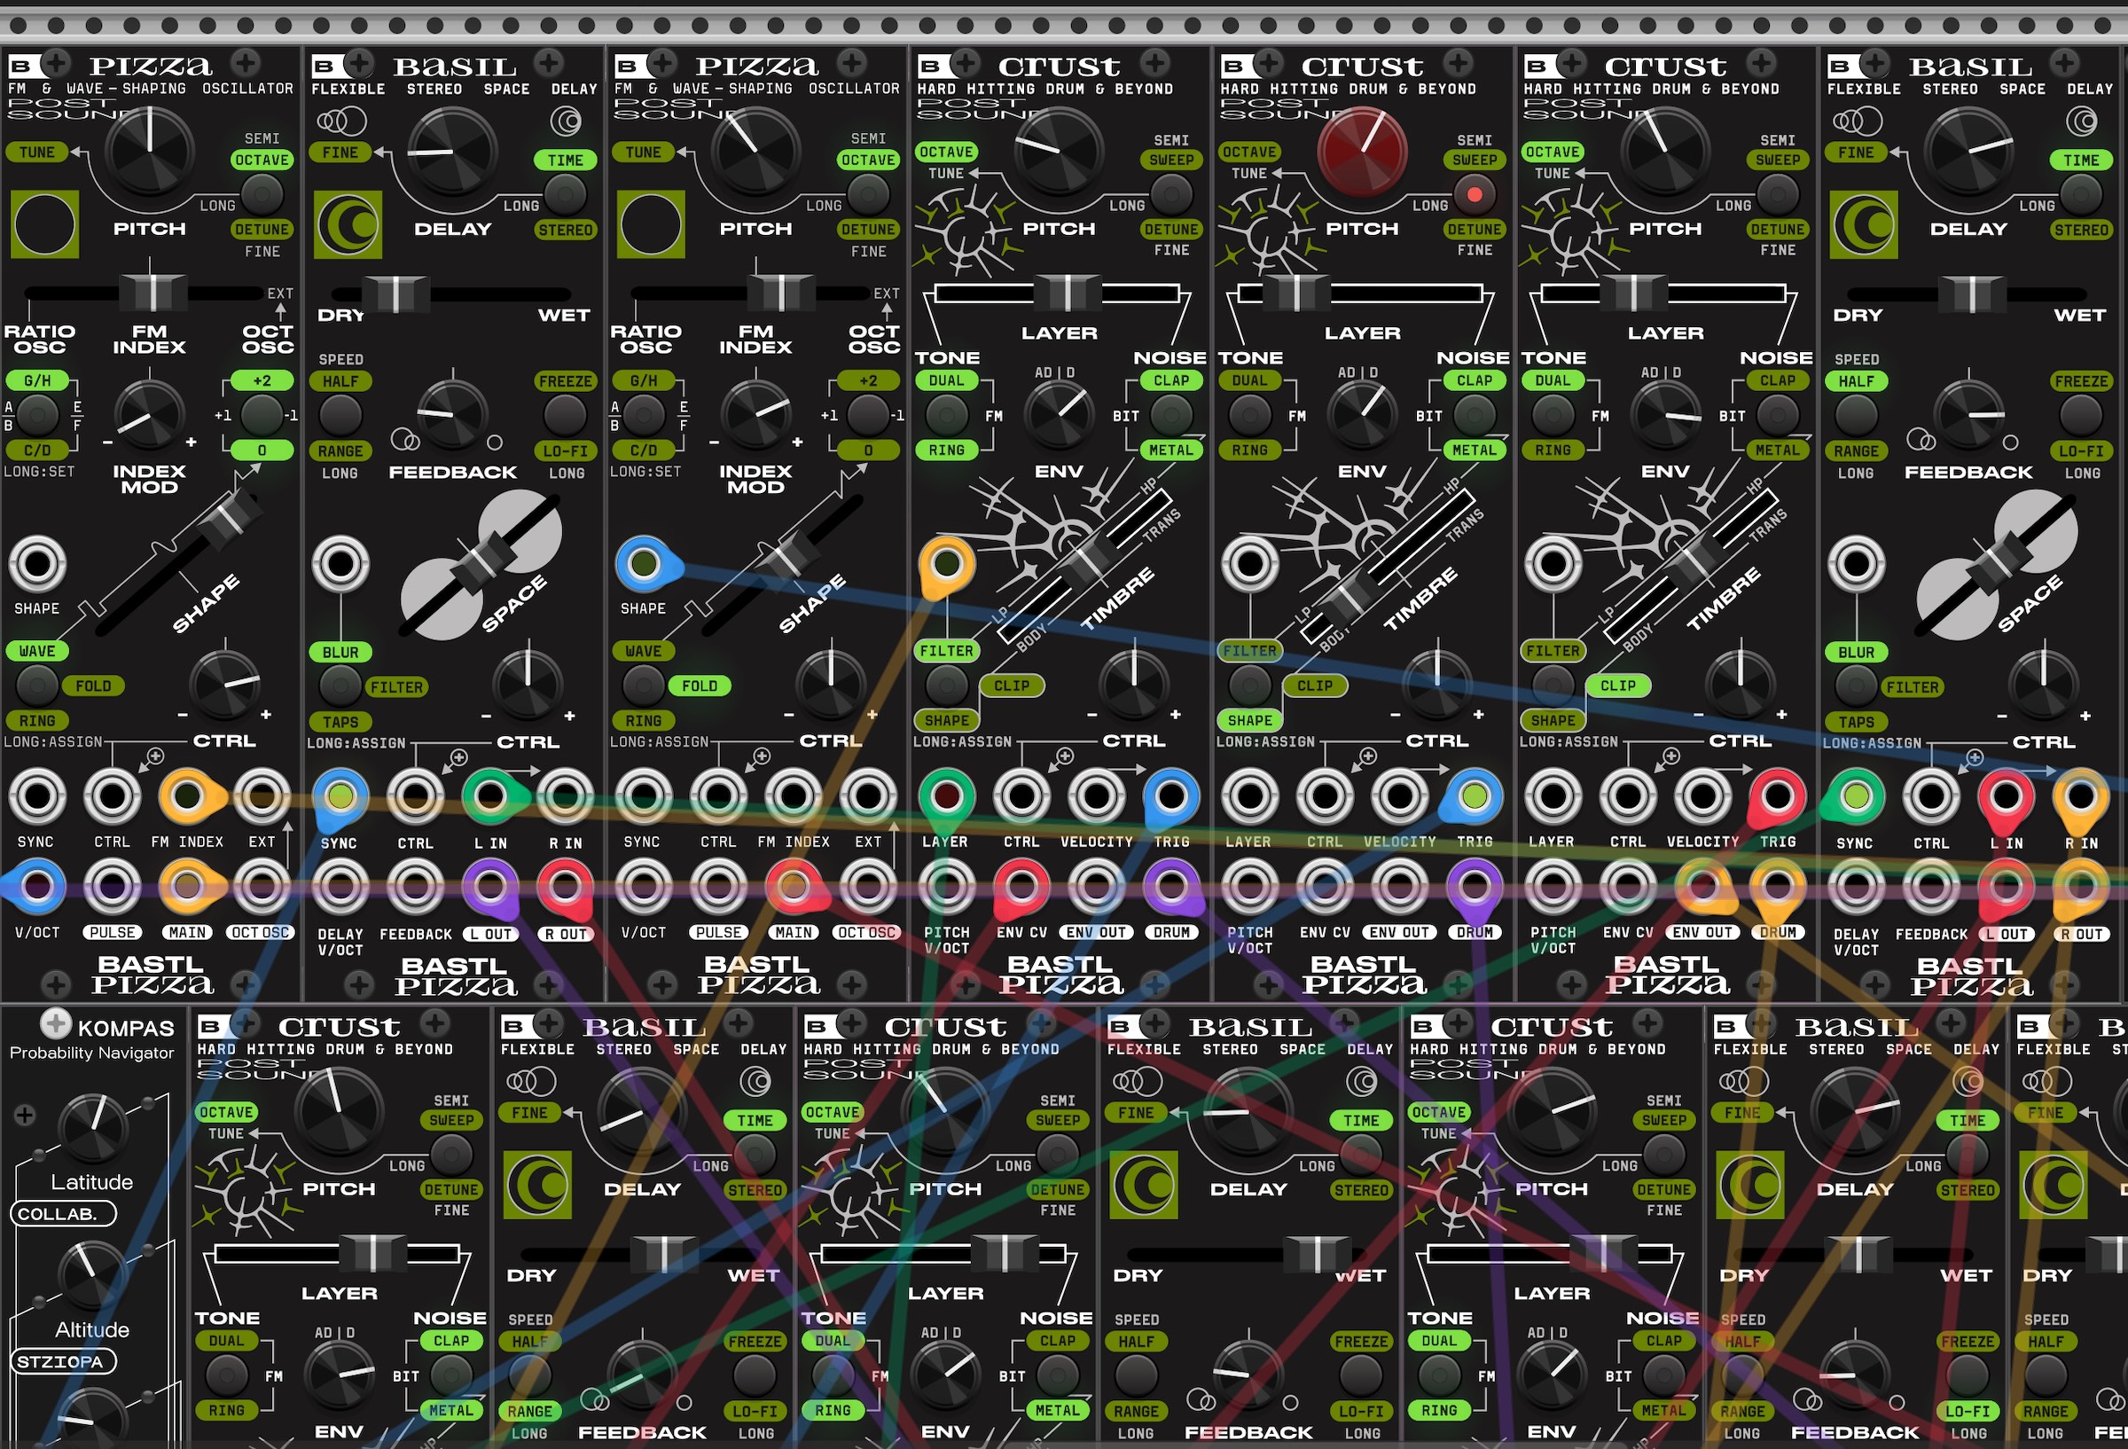Image resolution: width=2128 pixels, height=1449 pixels.
Task: Click the blue V/OCT input jack on Pizza
Action: pos(36,886)
